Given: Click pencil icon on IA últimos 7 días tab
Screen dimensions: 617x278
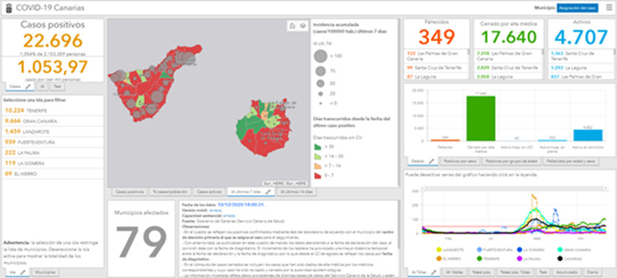Looking at the screenshot, I should [x=268, y=191].
